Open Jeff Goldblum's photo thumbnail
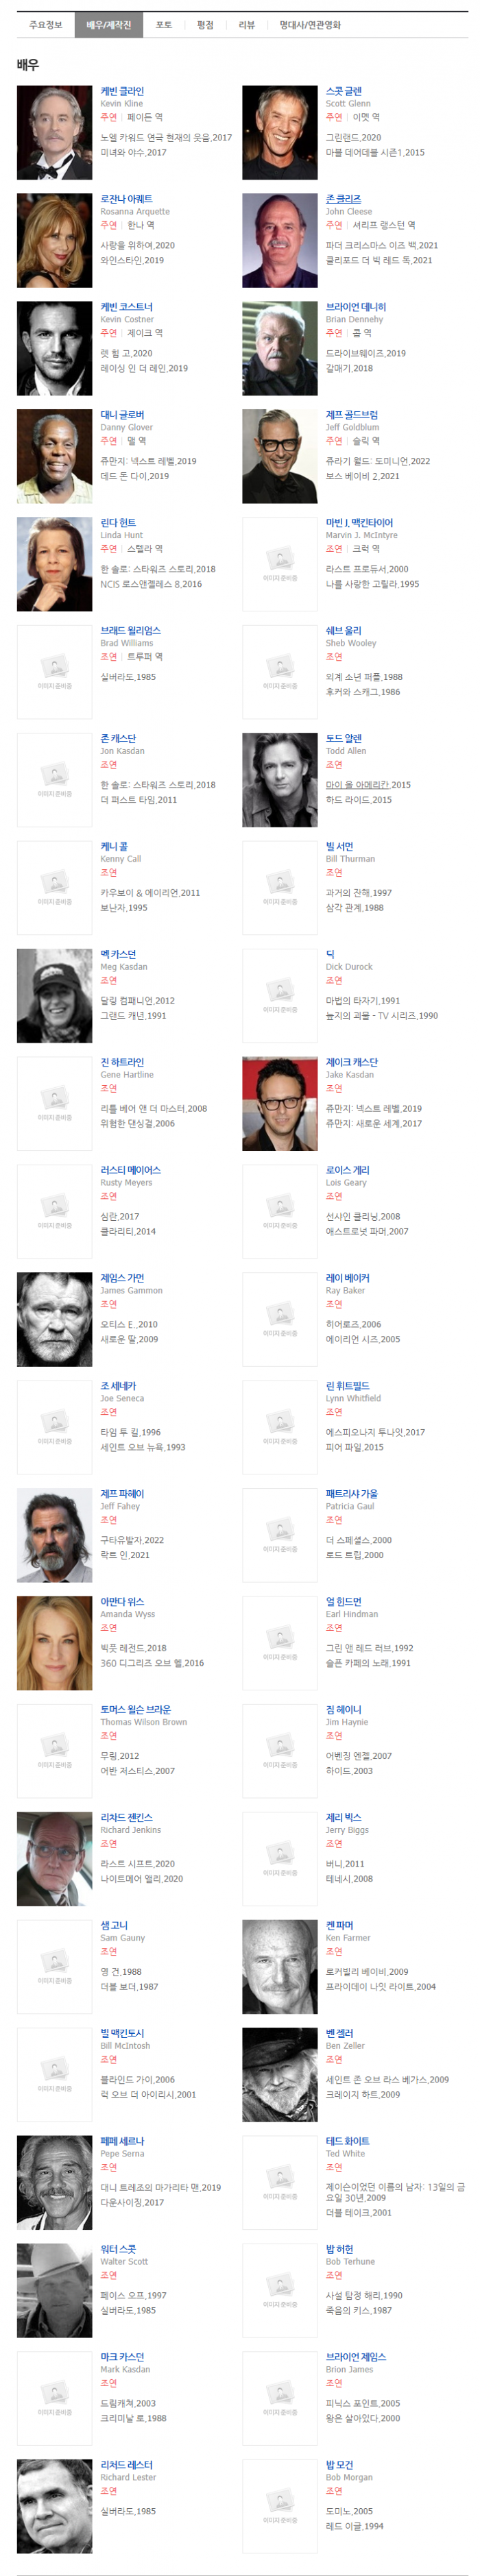This screenshot has height=2576, width=480. click(280, 456)
